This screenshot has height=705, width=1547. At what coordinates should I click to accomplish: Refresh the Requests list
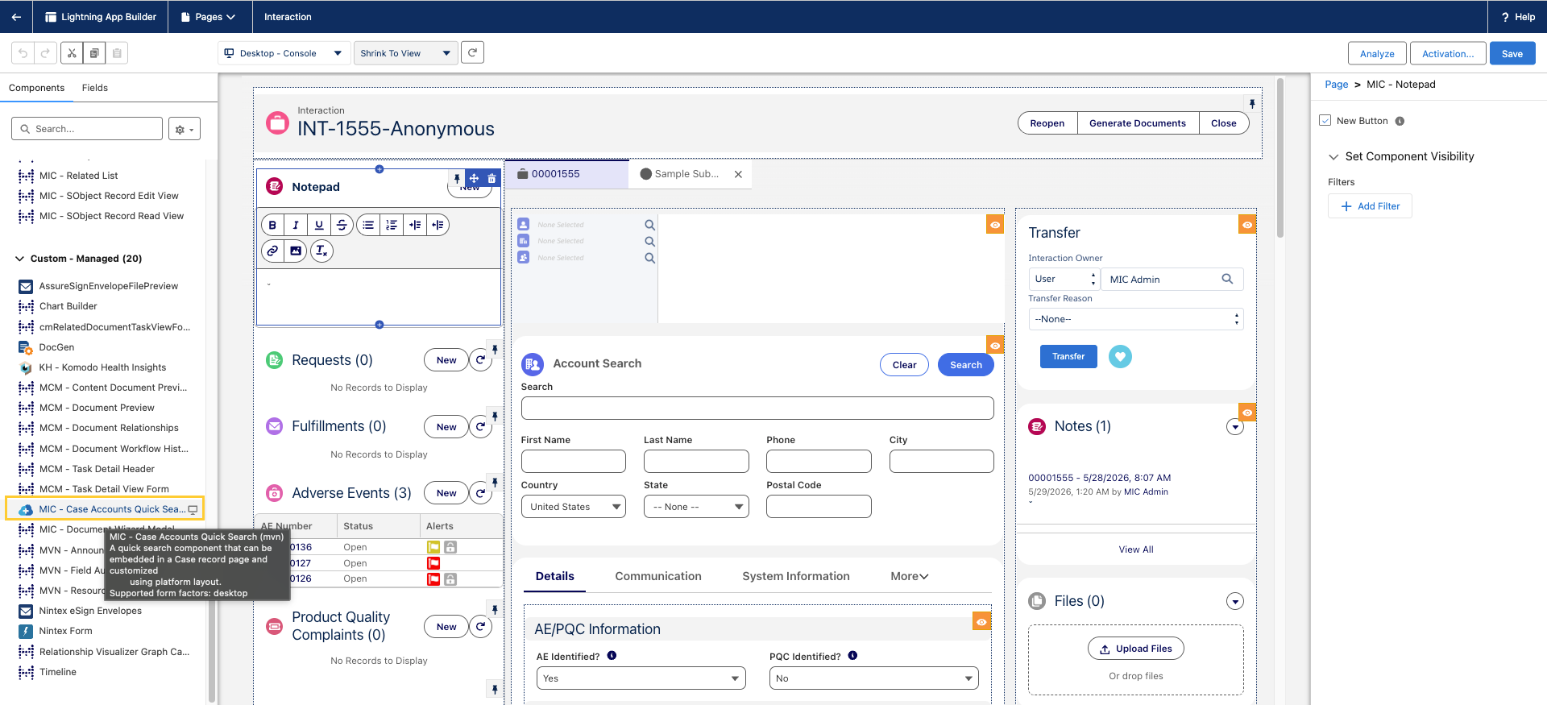[x=481, y=360]
